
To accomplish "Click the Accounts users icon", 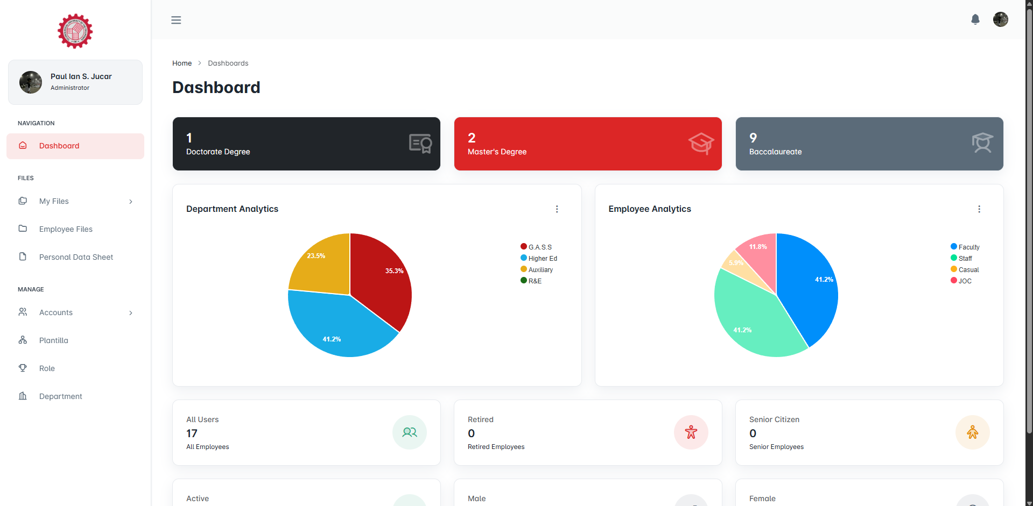I will click(23, 312).
